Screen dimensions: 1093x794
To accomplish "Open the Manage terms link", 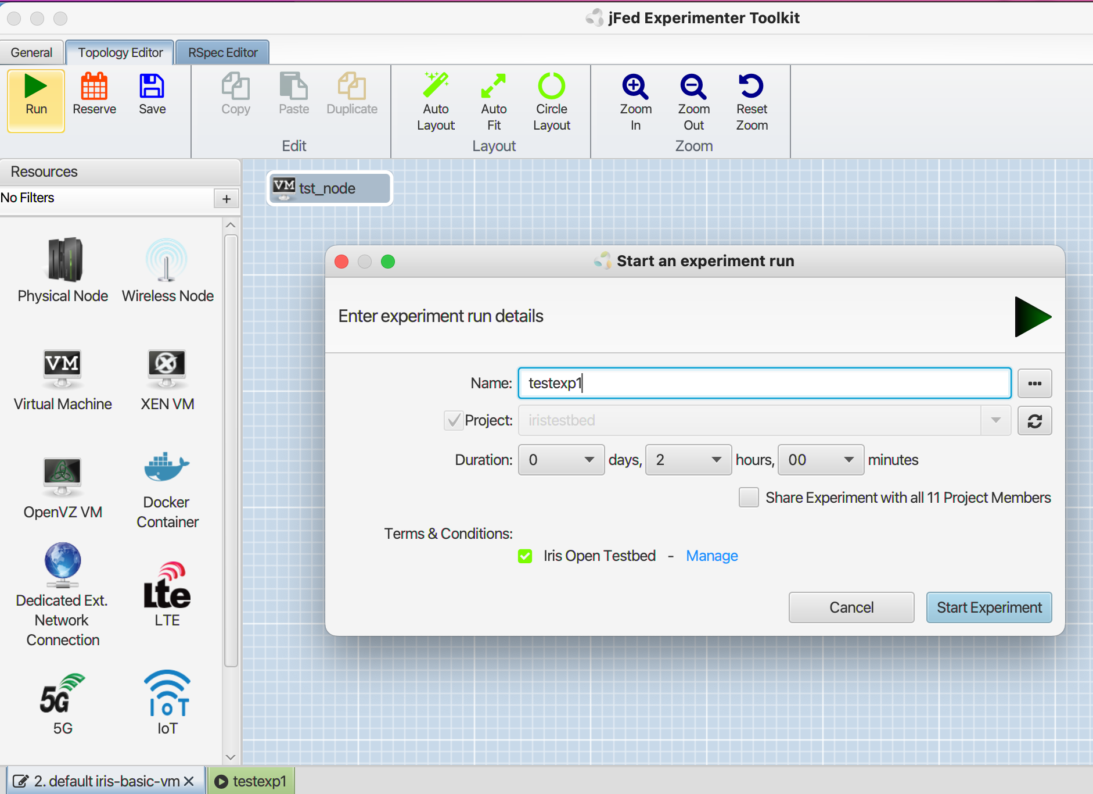I will (711, 556).
